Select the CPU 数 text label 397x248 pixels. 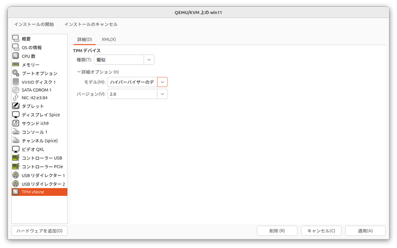coord(28,56)
